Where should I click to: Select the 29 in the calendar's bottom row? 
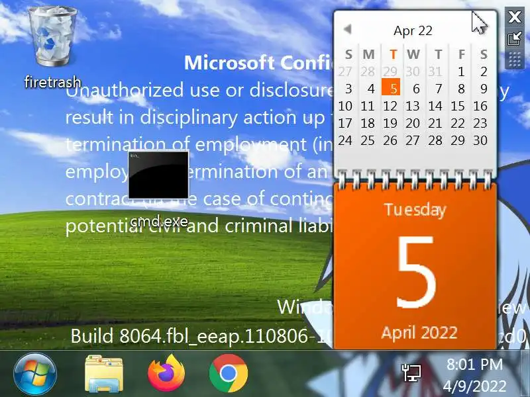point(458,140)
